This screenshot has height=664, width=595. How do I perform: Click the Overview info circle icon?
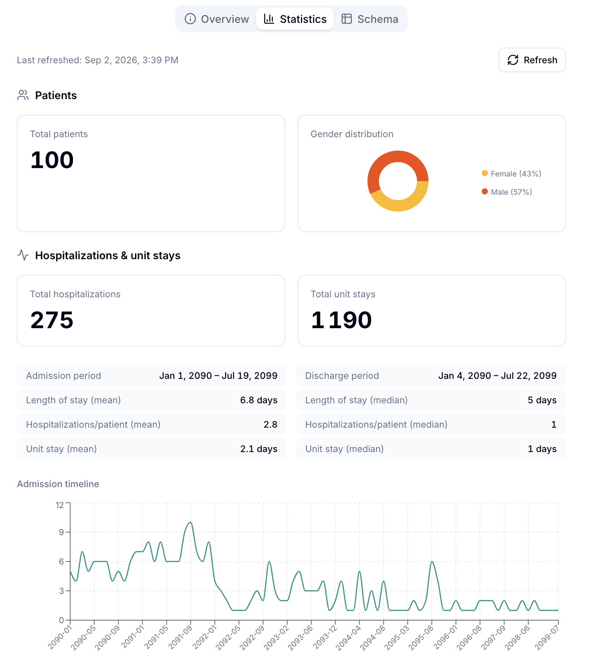tap(190, 19)
